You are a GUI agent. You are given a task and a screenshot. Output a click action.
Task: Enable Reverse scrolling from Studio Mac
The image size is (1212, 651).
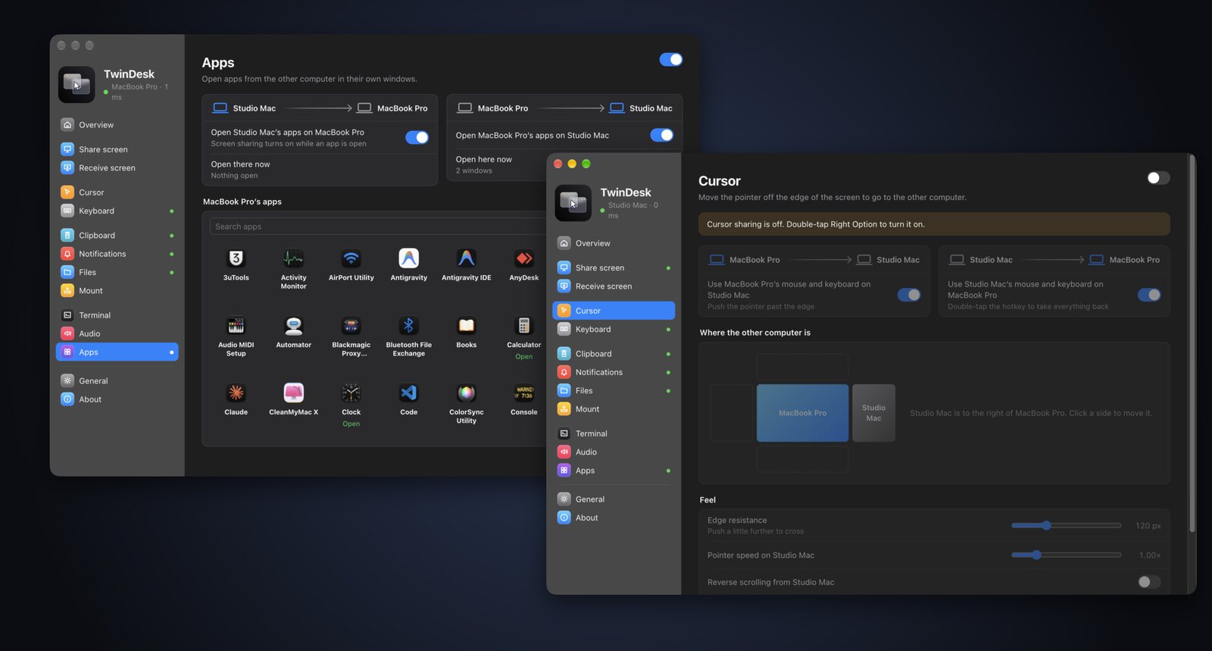pos(1149,582)
